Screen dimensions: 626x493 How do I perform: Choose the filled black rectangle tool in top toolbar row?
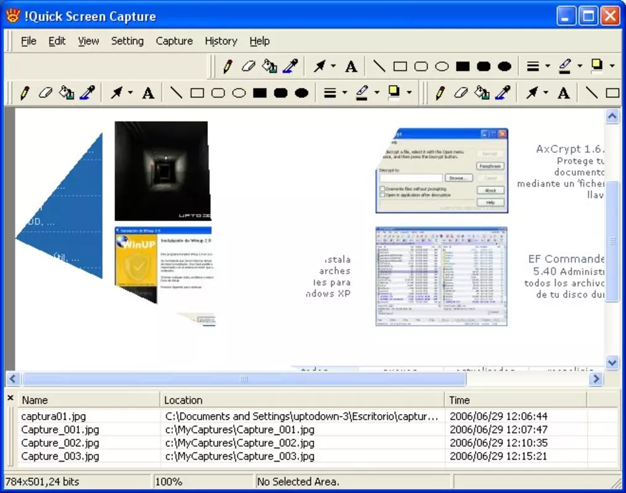point(463,66)
